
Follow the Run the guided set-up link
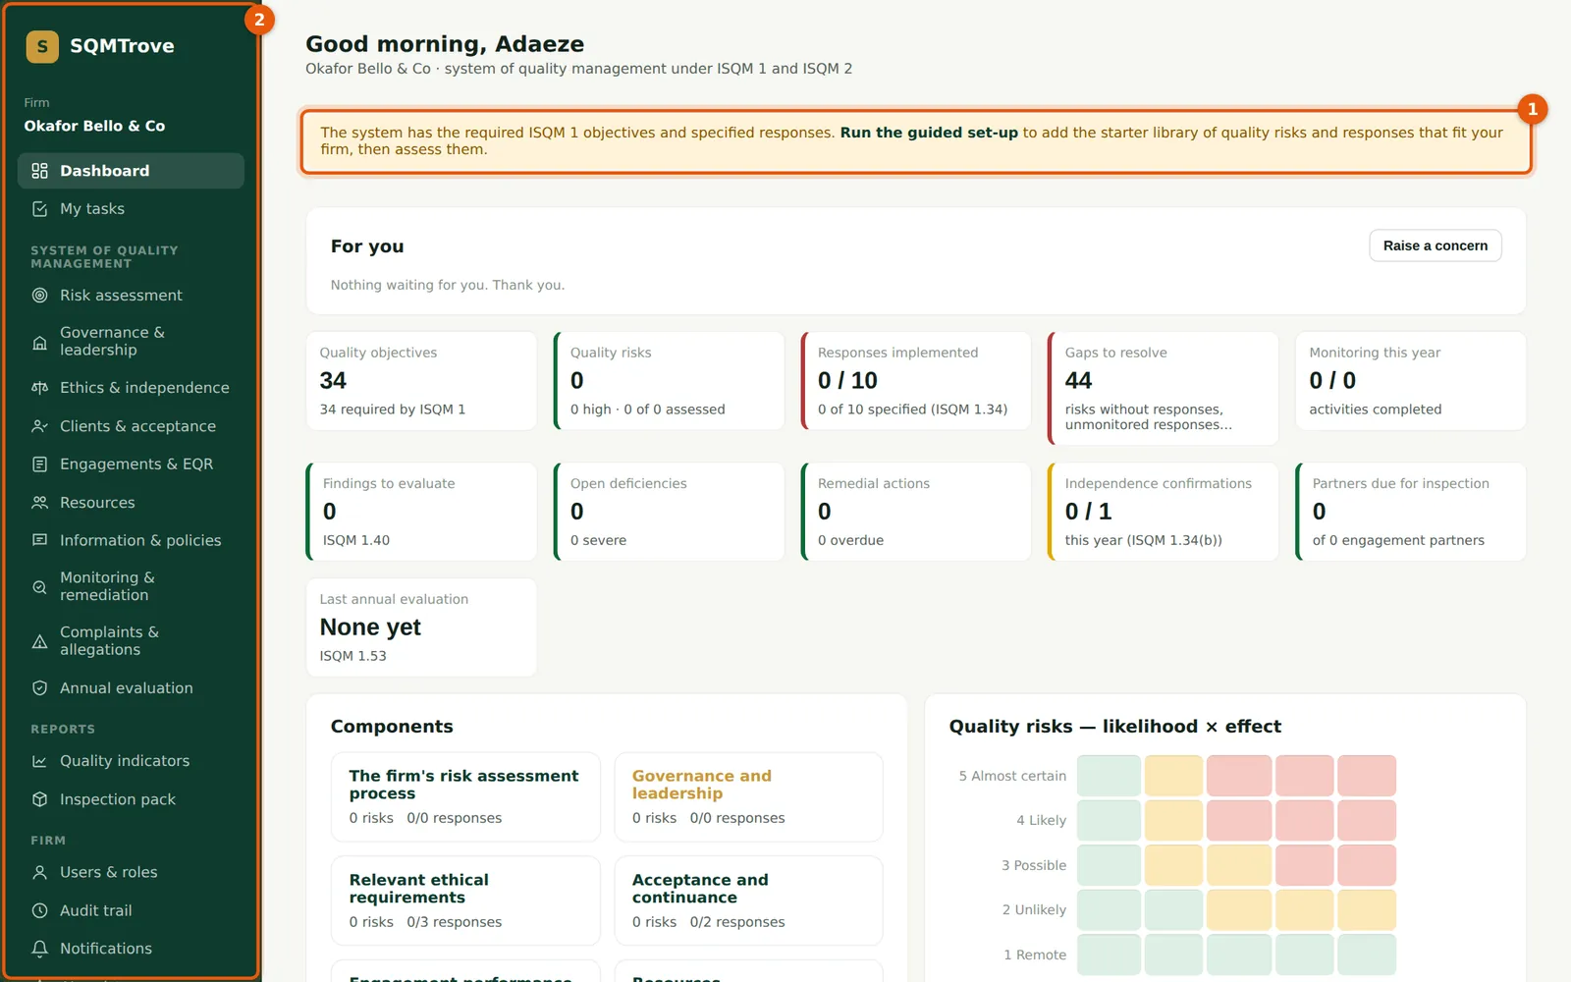[x=929, y=133]
